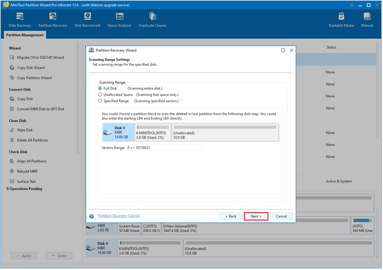Viewport: 383px width, 270px height.
Task: Open the Partition Recovery Tutorial link
Action: 119,215
